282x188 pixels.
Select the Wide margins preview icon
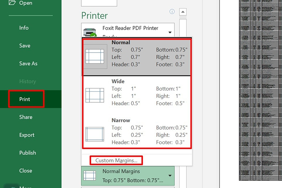point(94,95)
